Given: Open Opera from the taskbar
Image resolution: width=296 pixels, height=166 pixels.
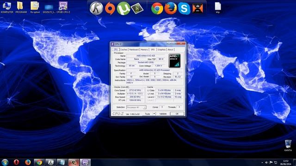Looking at the screenshot, I should 17,162.
